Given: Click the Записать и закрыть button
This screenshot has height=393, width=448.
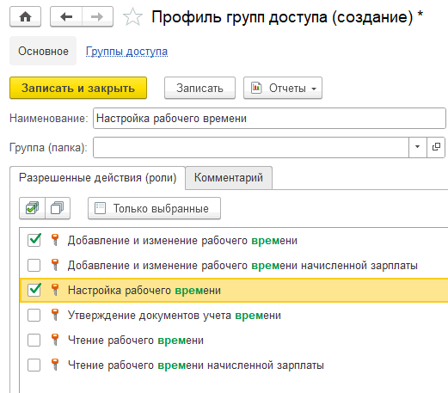Looking at the screenshot, I should pos(78,88).
